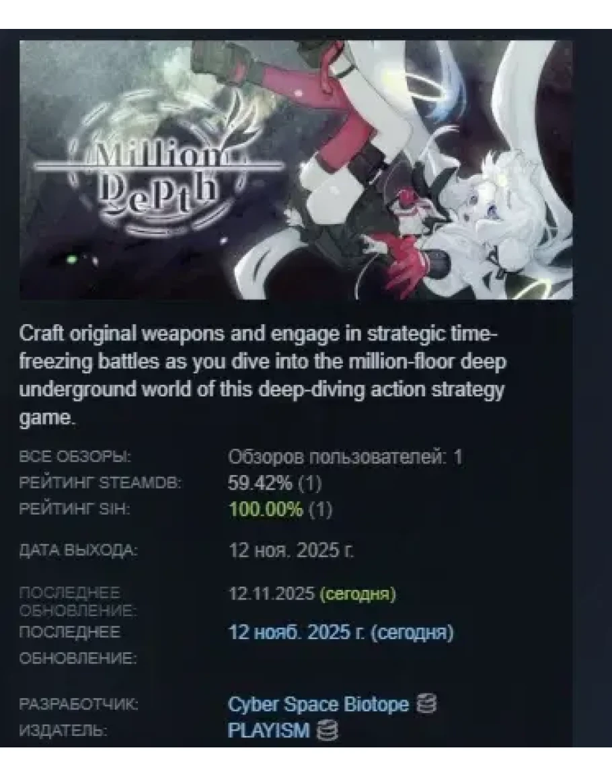Click the 12.11.2025 last update date
This screenshot has height=777, width=612.
click(272, 593)
